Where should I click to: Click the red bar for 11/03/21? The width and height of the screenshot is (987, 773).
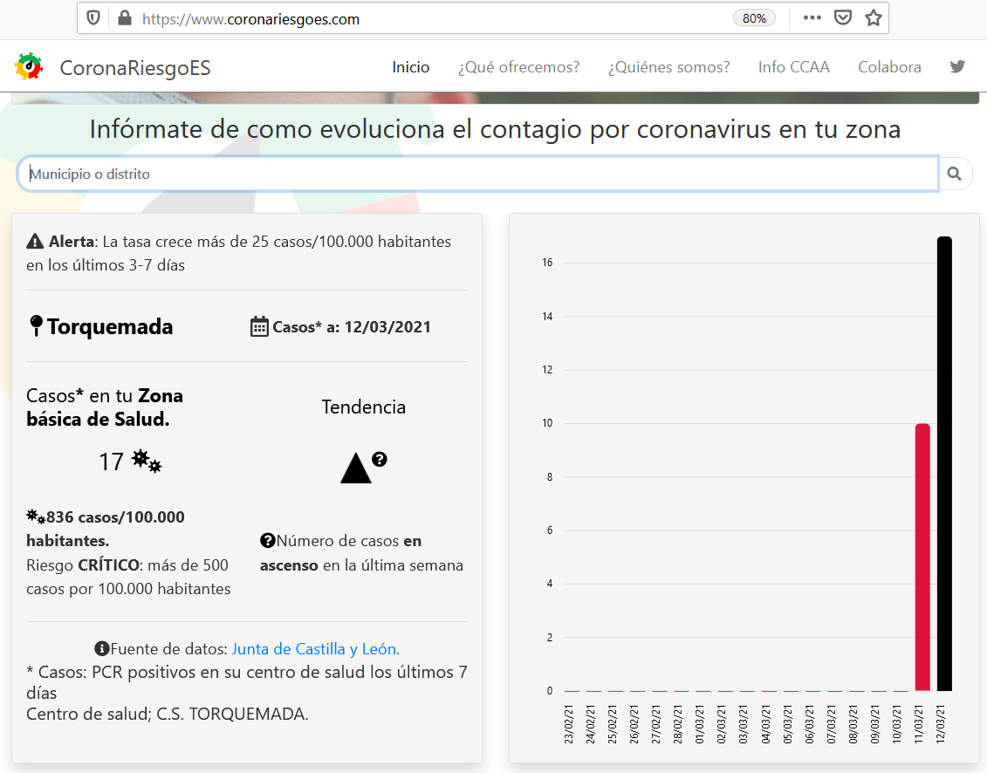(x=922, y=558)
